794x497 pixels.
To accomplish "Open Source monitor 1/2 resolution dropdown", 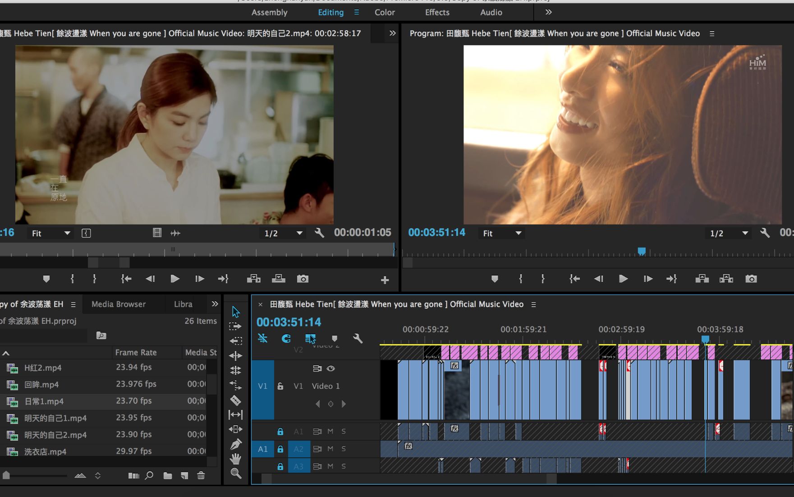I will pos(283,233).
